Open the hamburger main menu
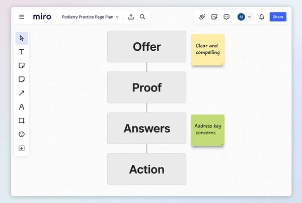The image size is (302, 203). point(22,17)
